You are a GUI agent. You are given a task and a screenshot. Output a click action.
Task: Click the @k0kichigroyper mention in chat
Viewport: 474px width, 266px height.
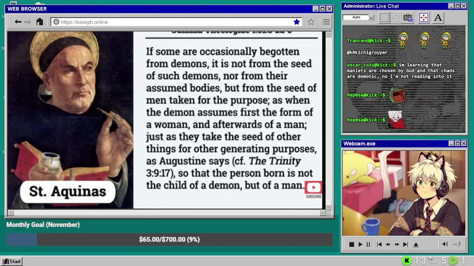tap(367, 52)
